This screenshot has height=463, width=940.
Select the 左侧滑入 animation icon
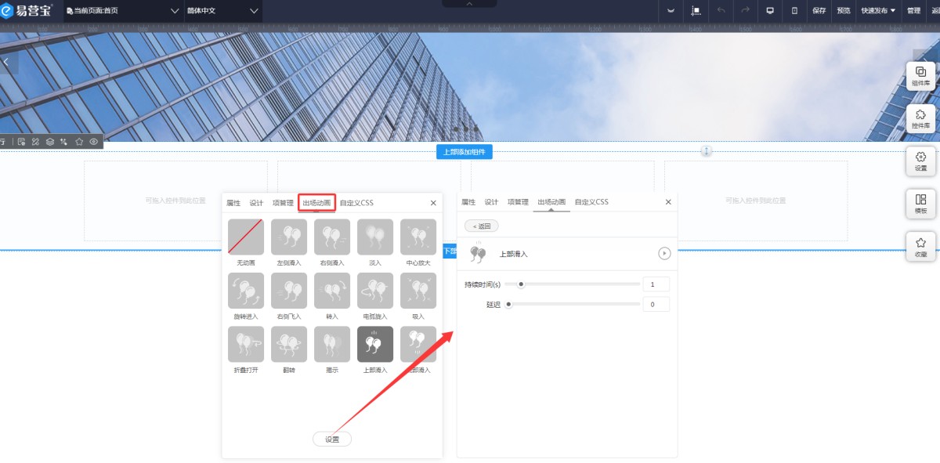click(x=288, y=237)
